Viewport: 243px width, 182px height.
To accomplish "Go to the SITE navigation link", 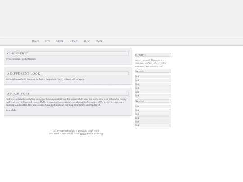I will (x=48, y=41).
